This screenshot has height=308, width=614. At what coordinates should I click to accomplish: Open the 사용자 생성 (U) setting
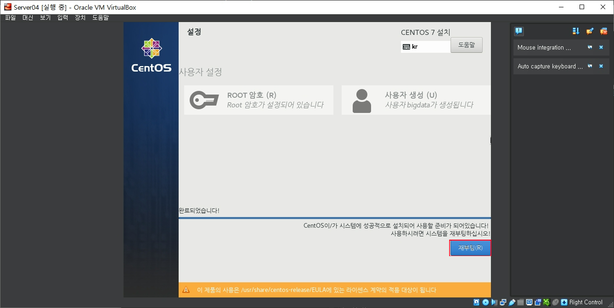pyautogui.click(x=416, y=100)
